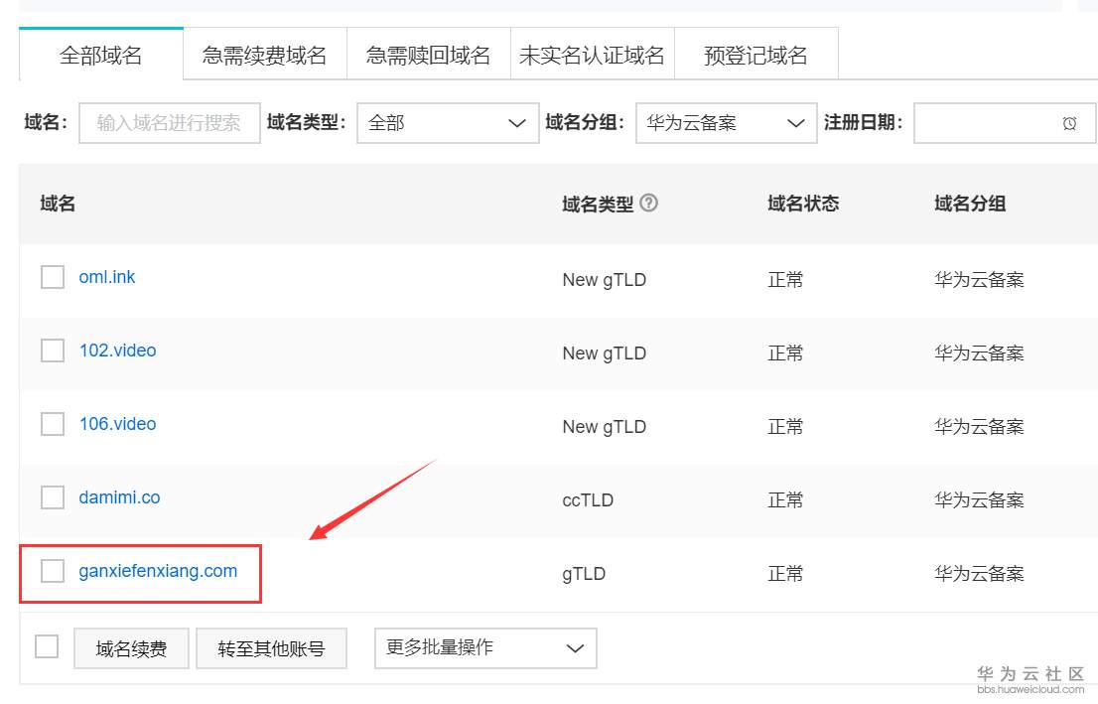Switch to the 急需续费域名 tab
Viewport: 1098px width, 704px height.
point(264,56)
